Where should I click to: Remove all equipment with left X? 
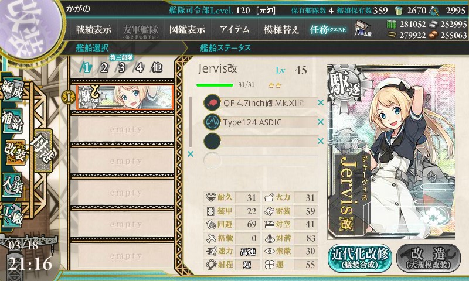(x=190, y=154)
